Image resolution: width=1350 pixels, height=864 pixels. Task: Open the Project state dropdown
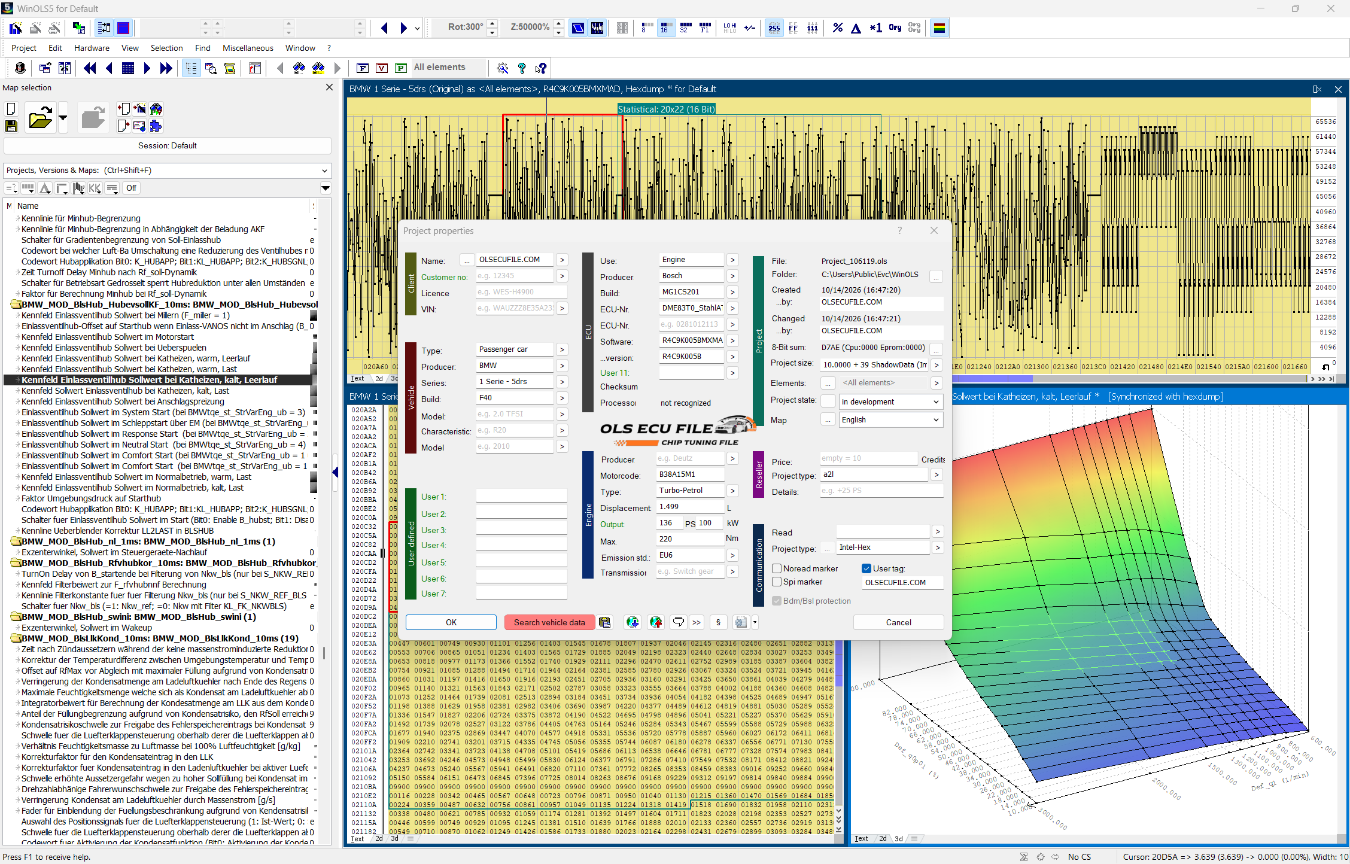coord(891,401)
